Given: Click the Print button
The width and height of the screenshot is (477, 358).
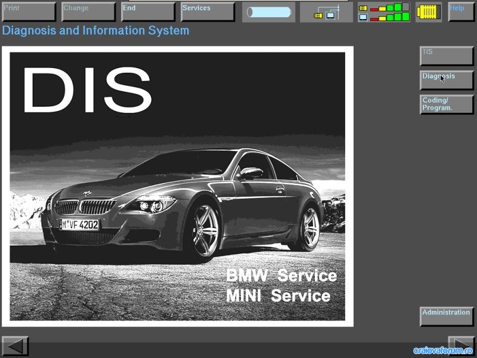Looking at the screenshot, I should click(x=29, y=12).
